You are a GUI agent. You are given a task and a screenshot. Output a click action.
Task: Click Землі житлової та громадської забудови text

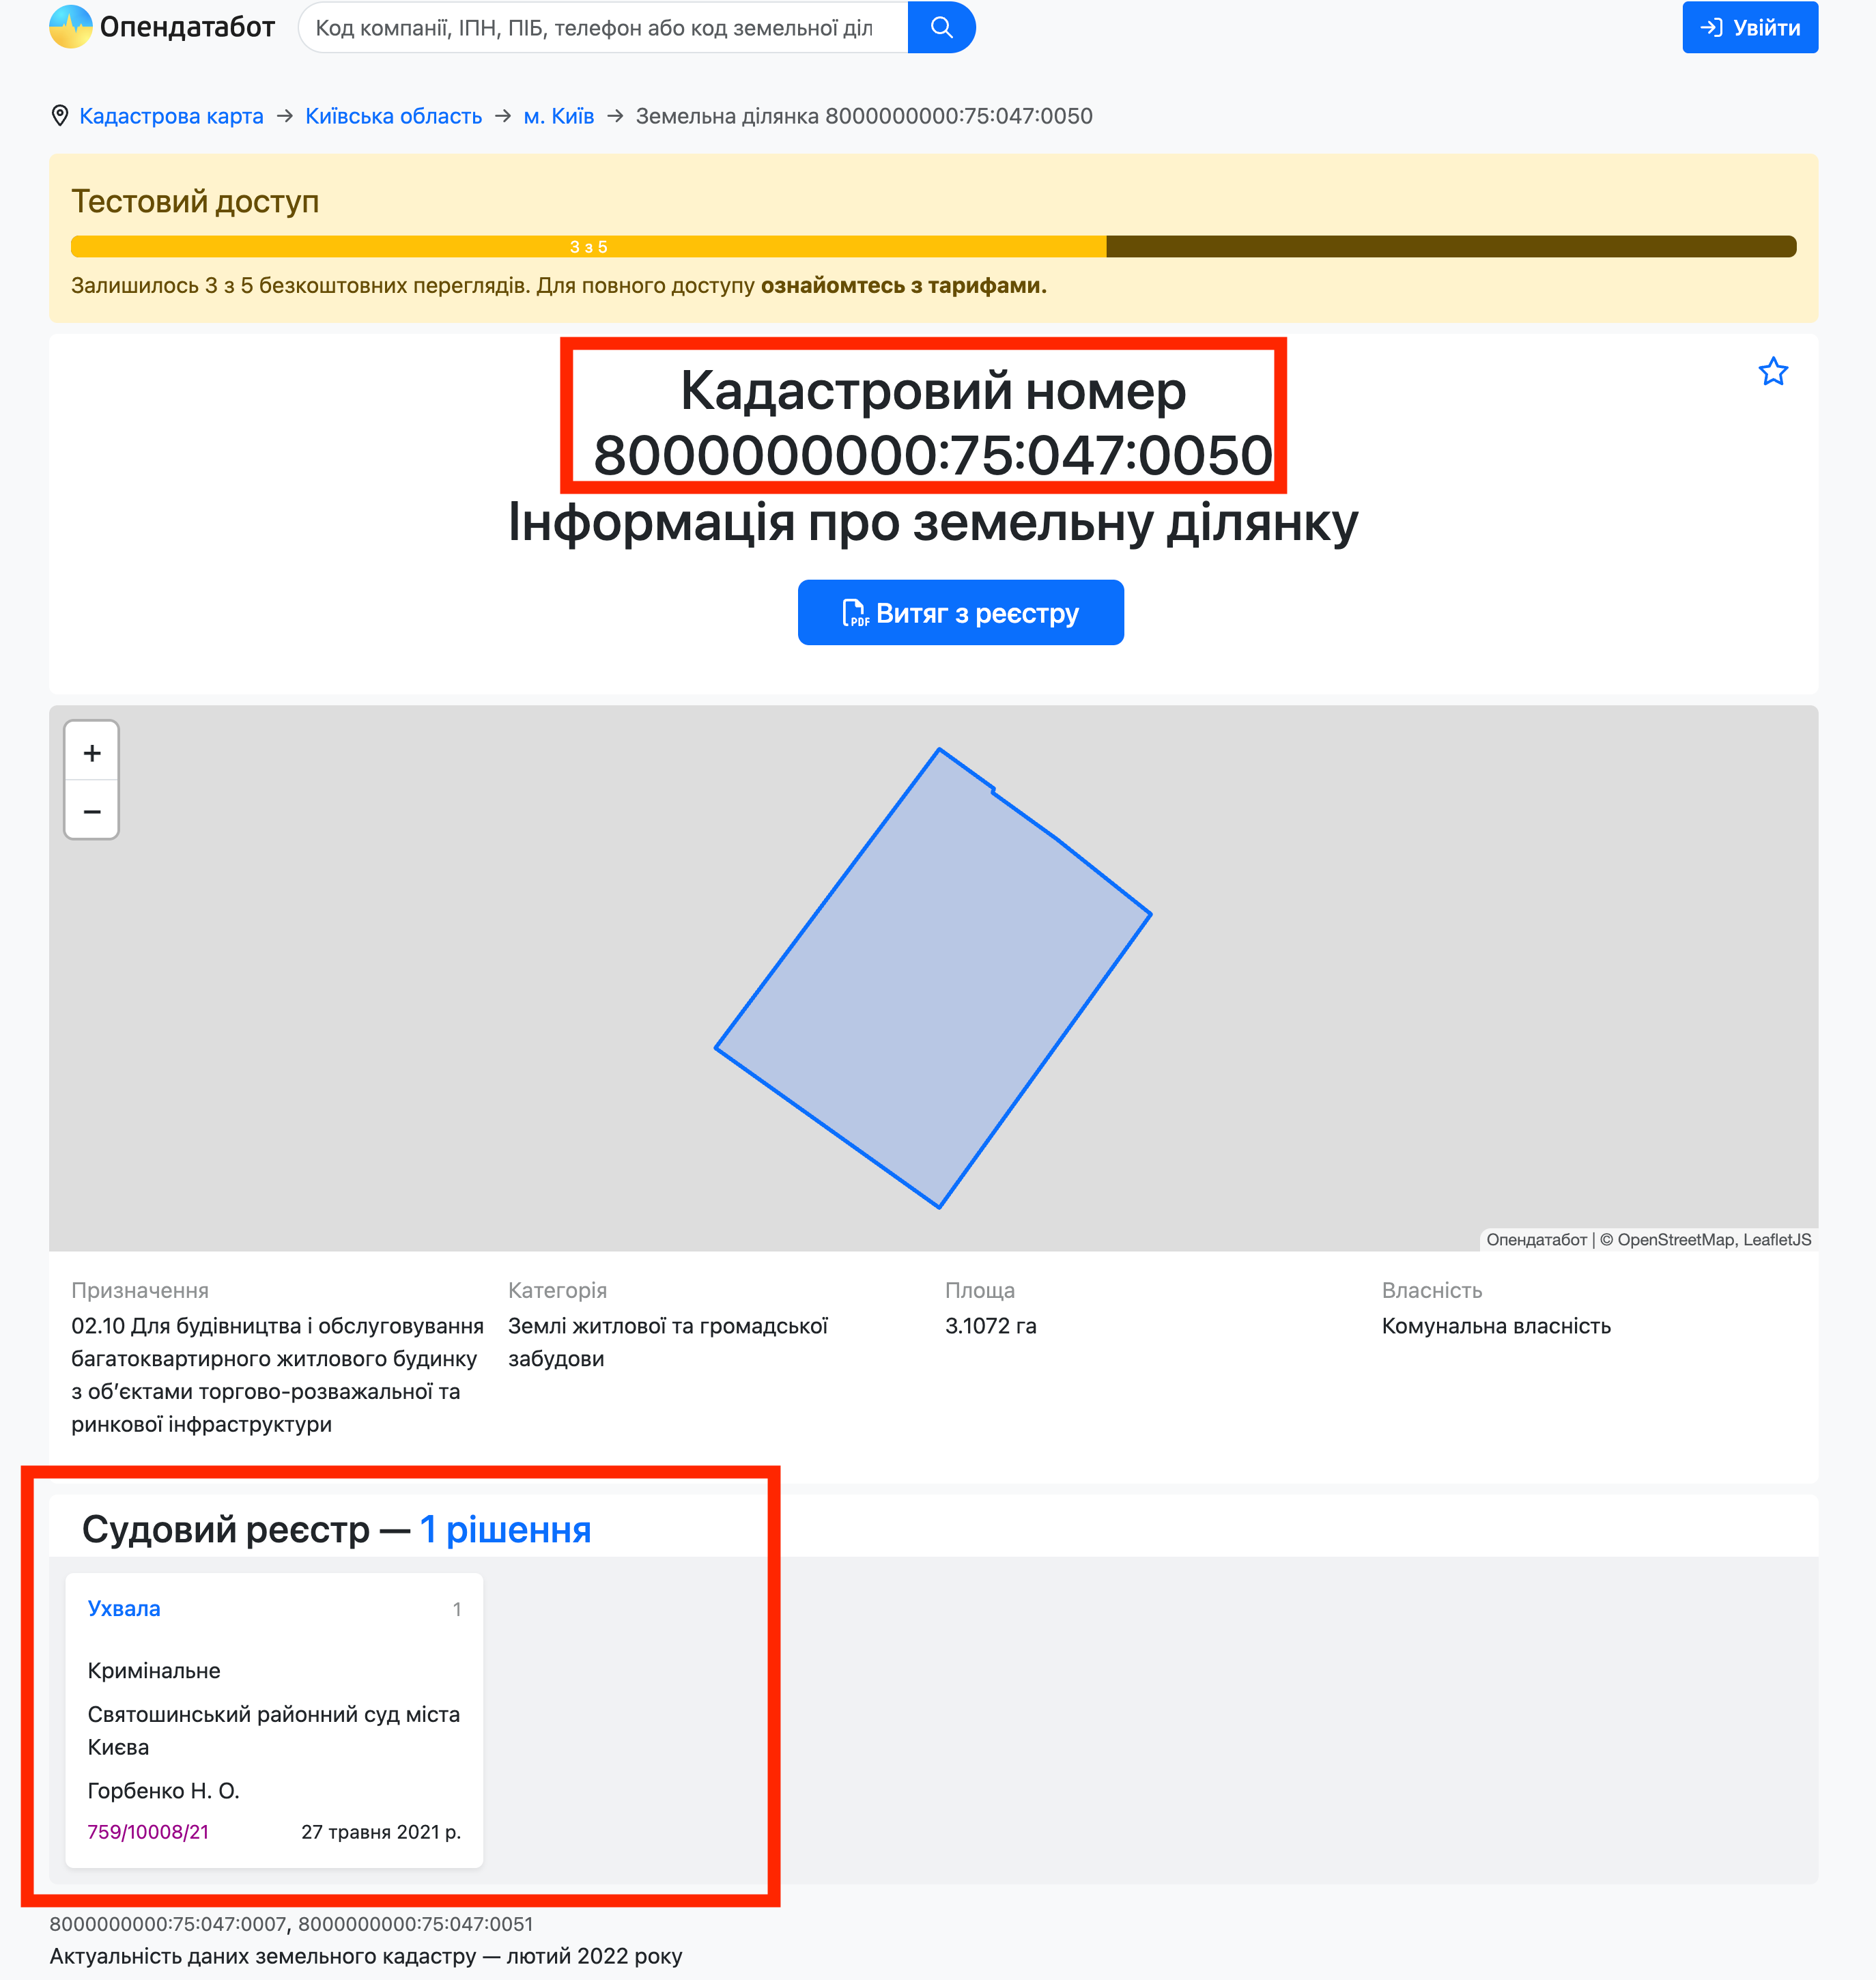pyautogui.click(x=668, y=1342)
